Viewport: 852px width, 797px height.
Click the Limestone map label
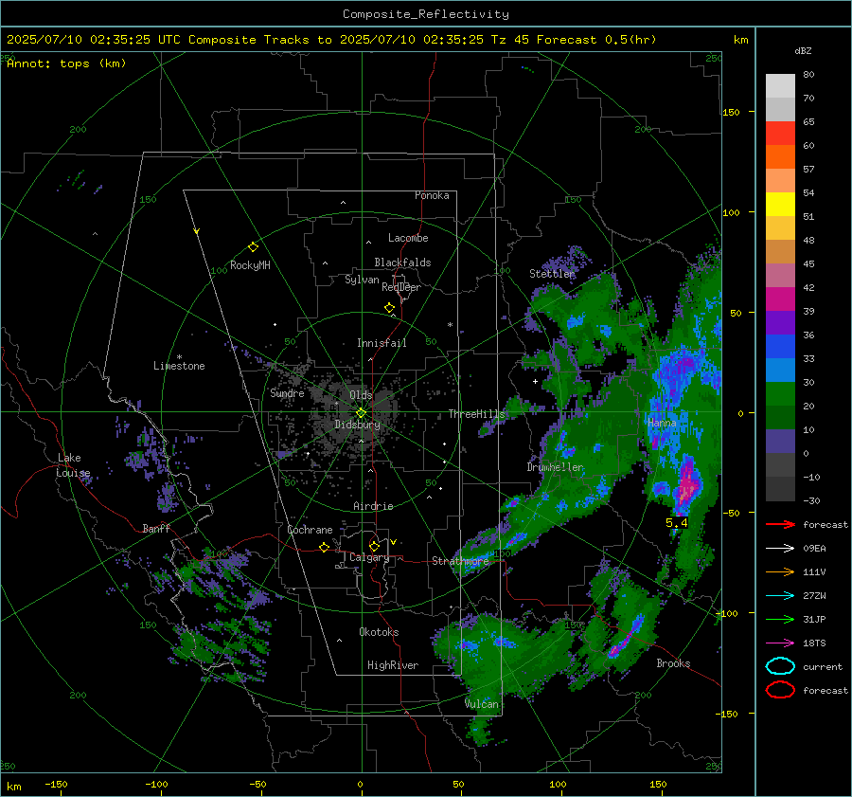coord(179,366)
